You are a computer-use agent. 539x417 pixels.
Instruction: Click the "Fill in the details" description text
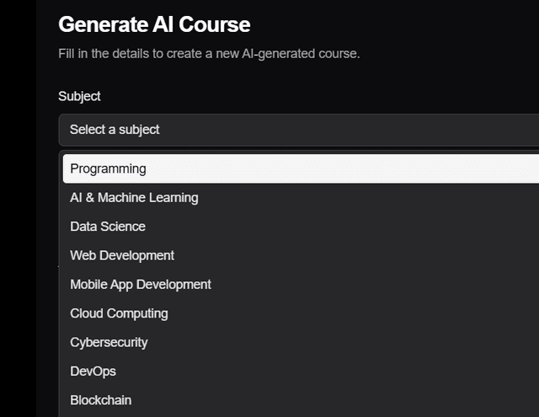[x=209, y=54]
